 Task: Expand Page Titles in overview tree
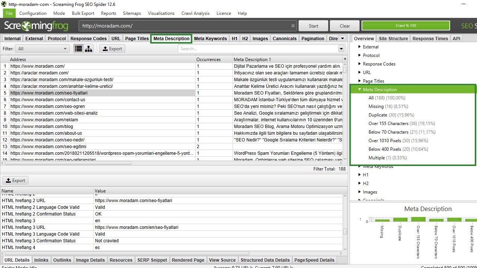(360, 81)
